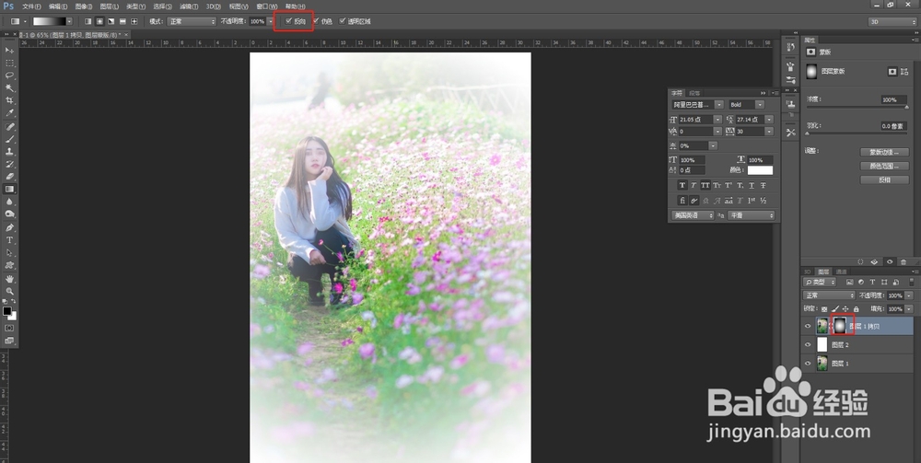Click the strikethrough T icon
The height and width of the screenshot is (463, 921).
[x=763, y=185]
